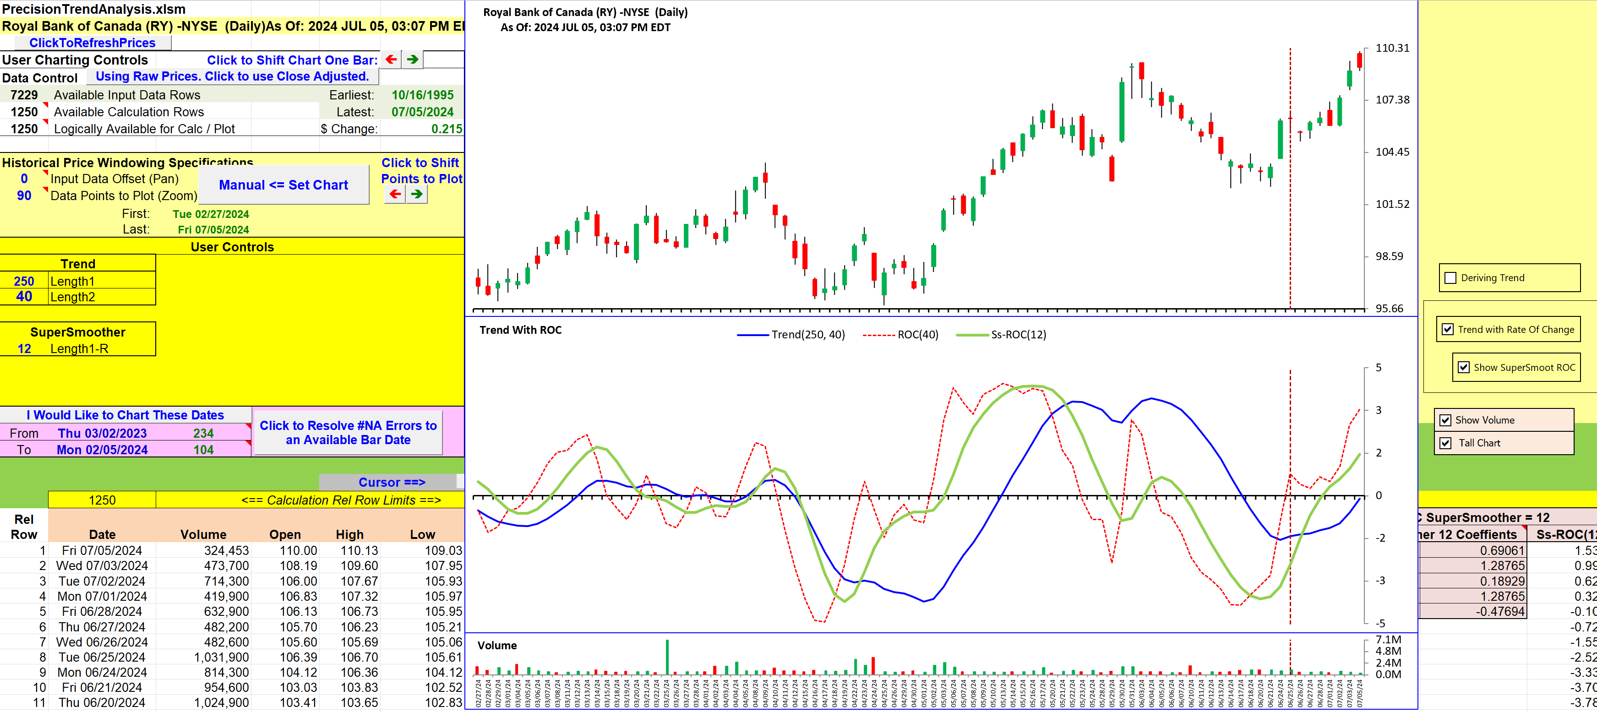Click the Trend With ROC chart title

click(x=520, y=330)
